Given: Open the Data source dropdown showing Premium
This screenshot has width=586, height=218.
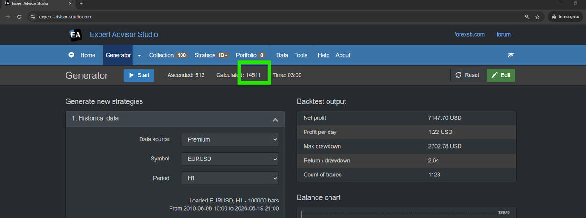Looking at the screenshot, I should click(230, 139).
